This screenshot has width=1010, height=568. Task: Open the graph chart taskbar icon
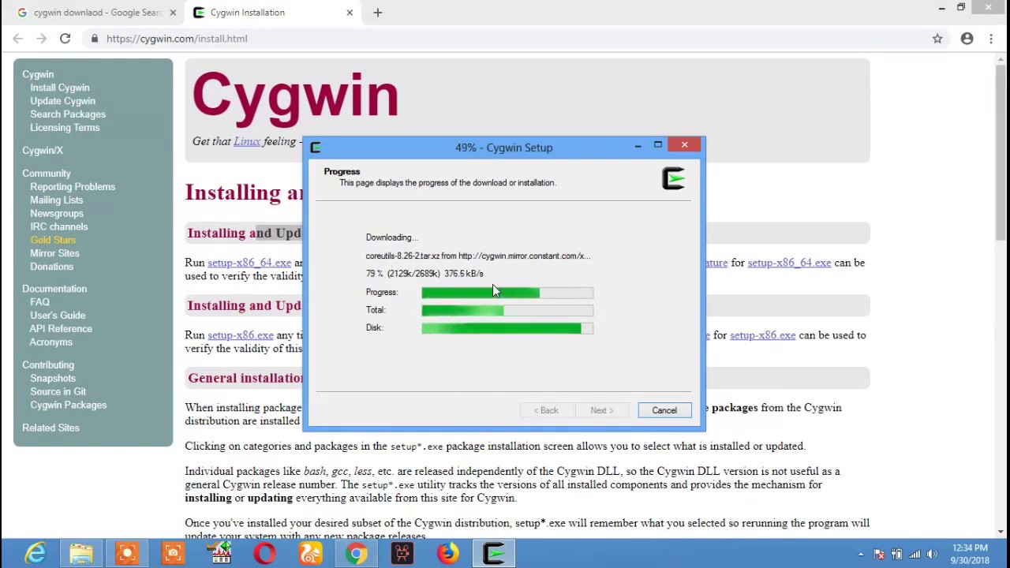click(219, 553)
